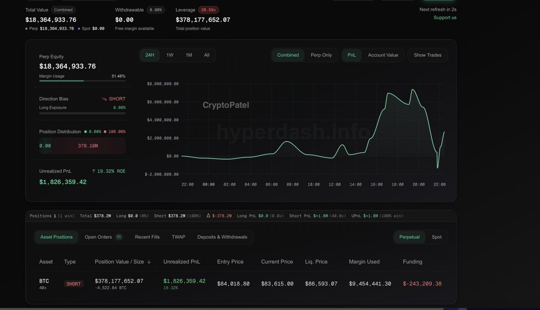Screen dimensions: 540x310
Task: Click the red SHORT badge on the BTC position row
Action: click(x=73, y=284)
